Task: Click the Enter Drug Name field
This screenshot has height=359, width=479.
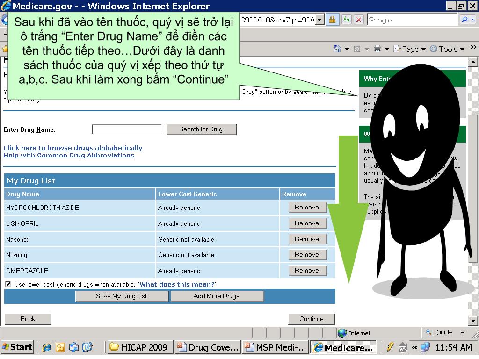Action: [x=126, y=129]
